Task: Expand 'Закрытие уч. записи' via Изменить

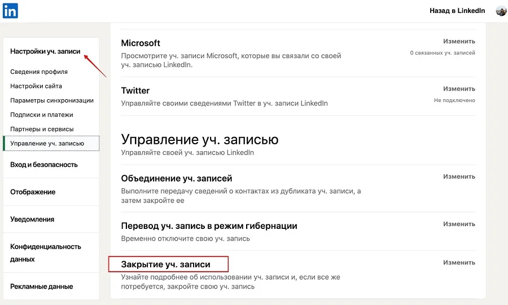Action: [x=459, y=262]
